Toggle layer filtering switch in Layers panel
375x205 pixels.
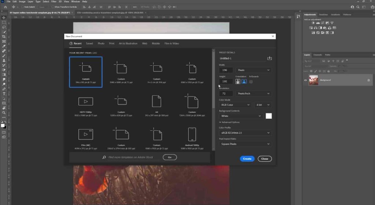click(347, 61)
